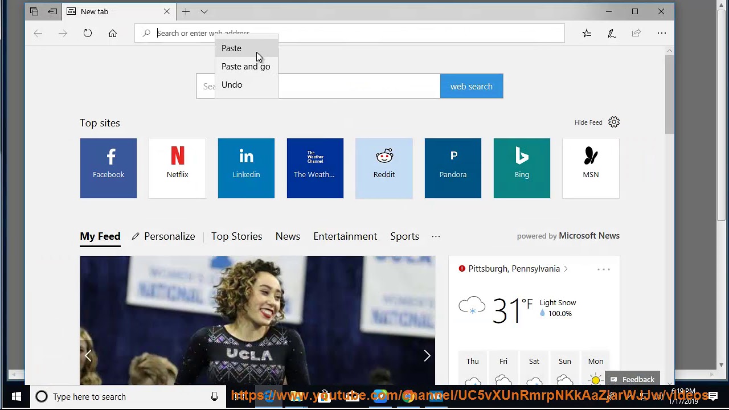Click the web search button
Screen dimensions: 729x410
click(x=472, y=86)
